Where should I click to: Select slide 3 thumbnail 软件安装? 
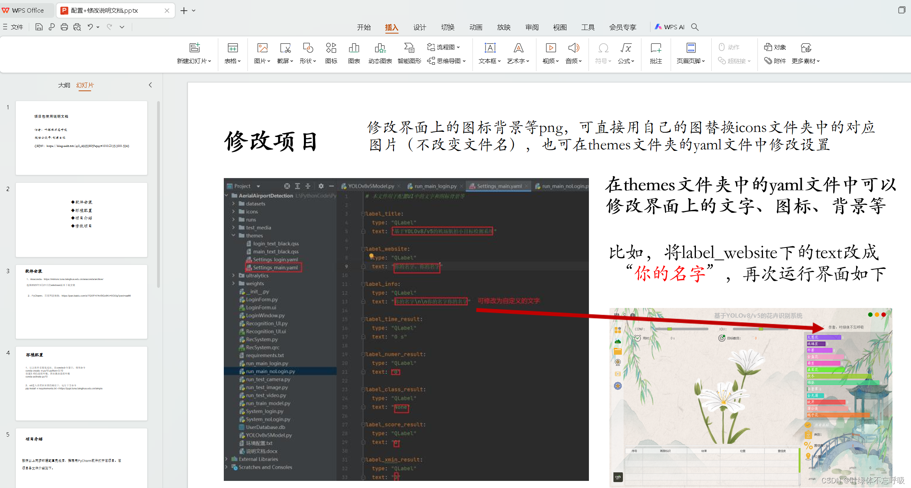(x=81, y=302)
